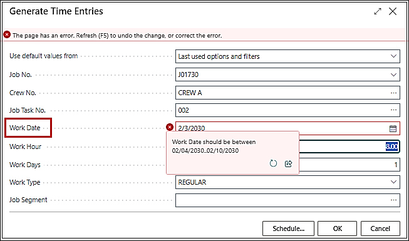This screenshot has height=241, width=409.
Task: Click the Job Task No. field label
Action: 28,110
